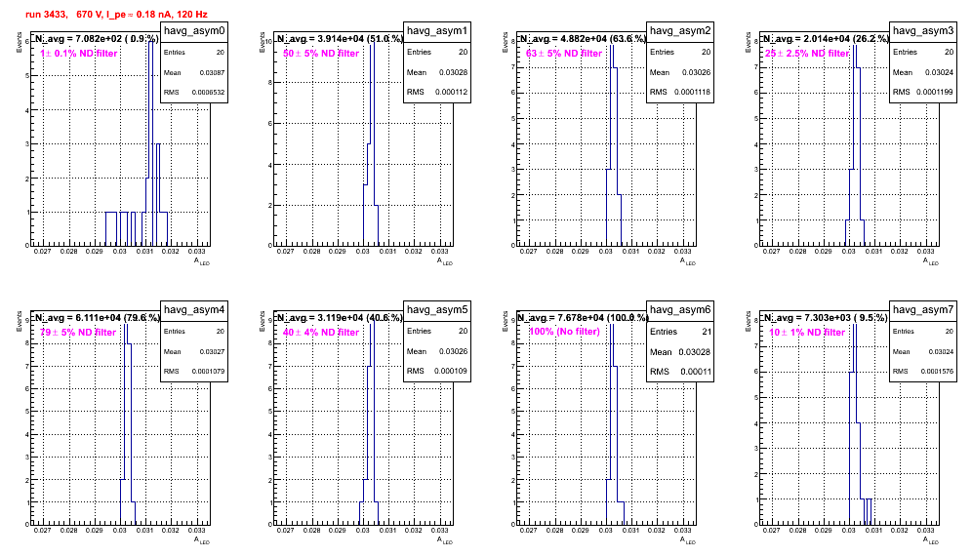The width and height of the screenshot is (972, 558).
Task: Select the havg_asym0 stats box title
Action: (x=194, y=30)
